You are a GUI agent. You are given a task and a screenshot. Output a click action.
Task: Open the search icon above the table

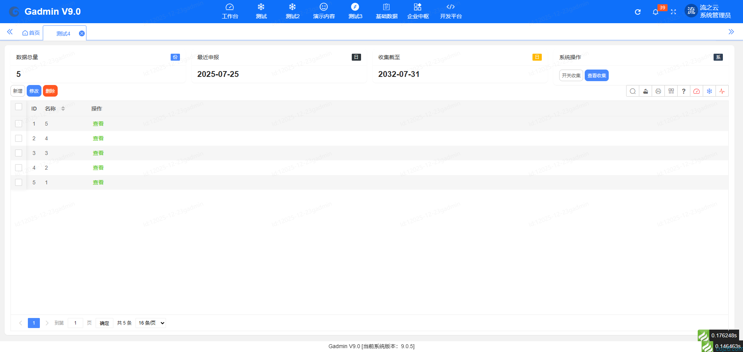click(633, 91)
